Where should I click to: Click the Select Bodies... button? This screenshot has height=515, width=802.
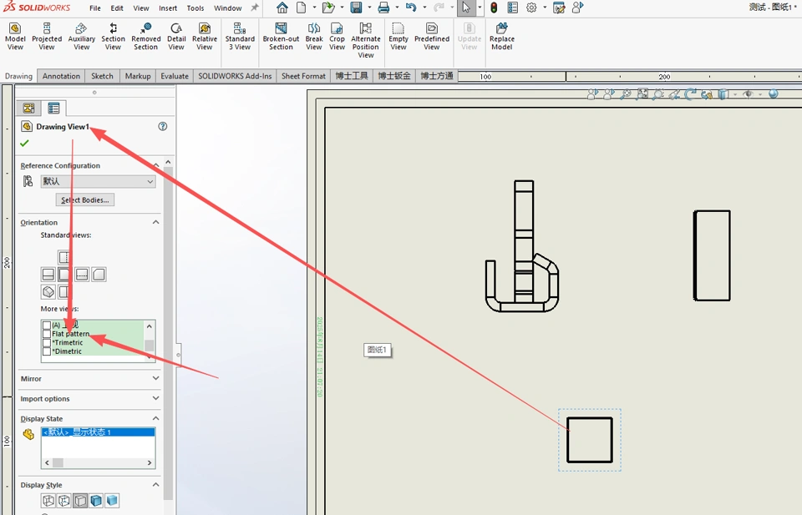pyautogui.click(x=85, y=199)
